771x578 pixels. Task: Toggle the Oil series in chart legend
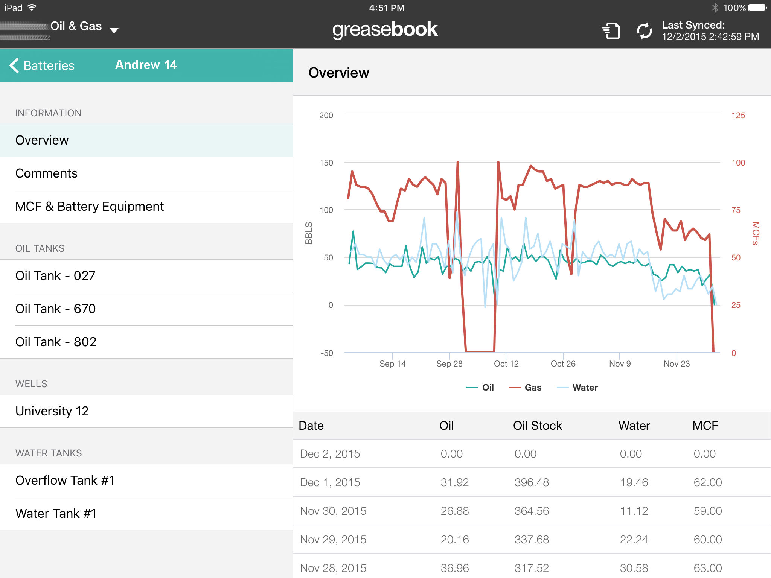[x=480, y=388]
